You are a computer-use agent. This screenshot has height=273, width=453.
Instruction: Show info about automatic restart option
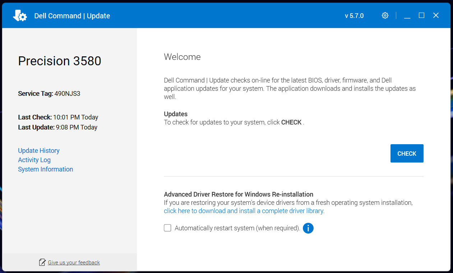pyautogui.click(x=308, y=228)
